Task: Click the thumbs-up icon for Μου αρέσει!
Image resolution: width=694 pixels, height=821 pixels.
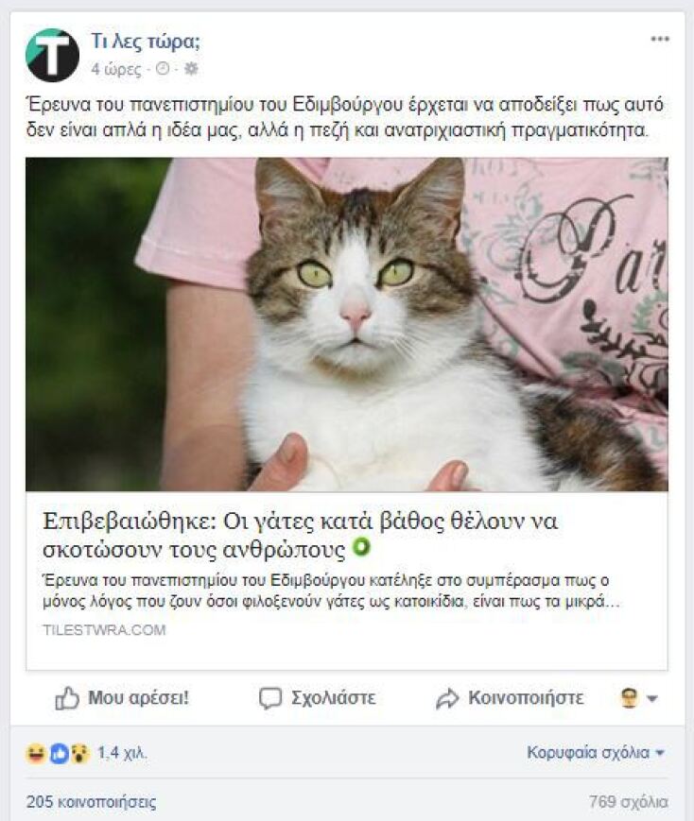Action: coord(67,698)
